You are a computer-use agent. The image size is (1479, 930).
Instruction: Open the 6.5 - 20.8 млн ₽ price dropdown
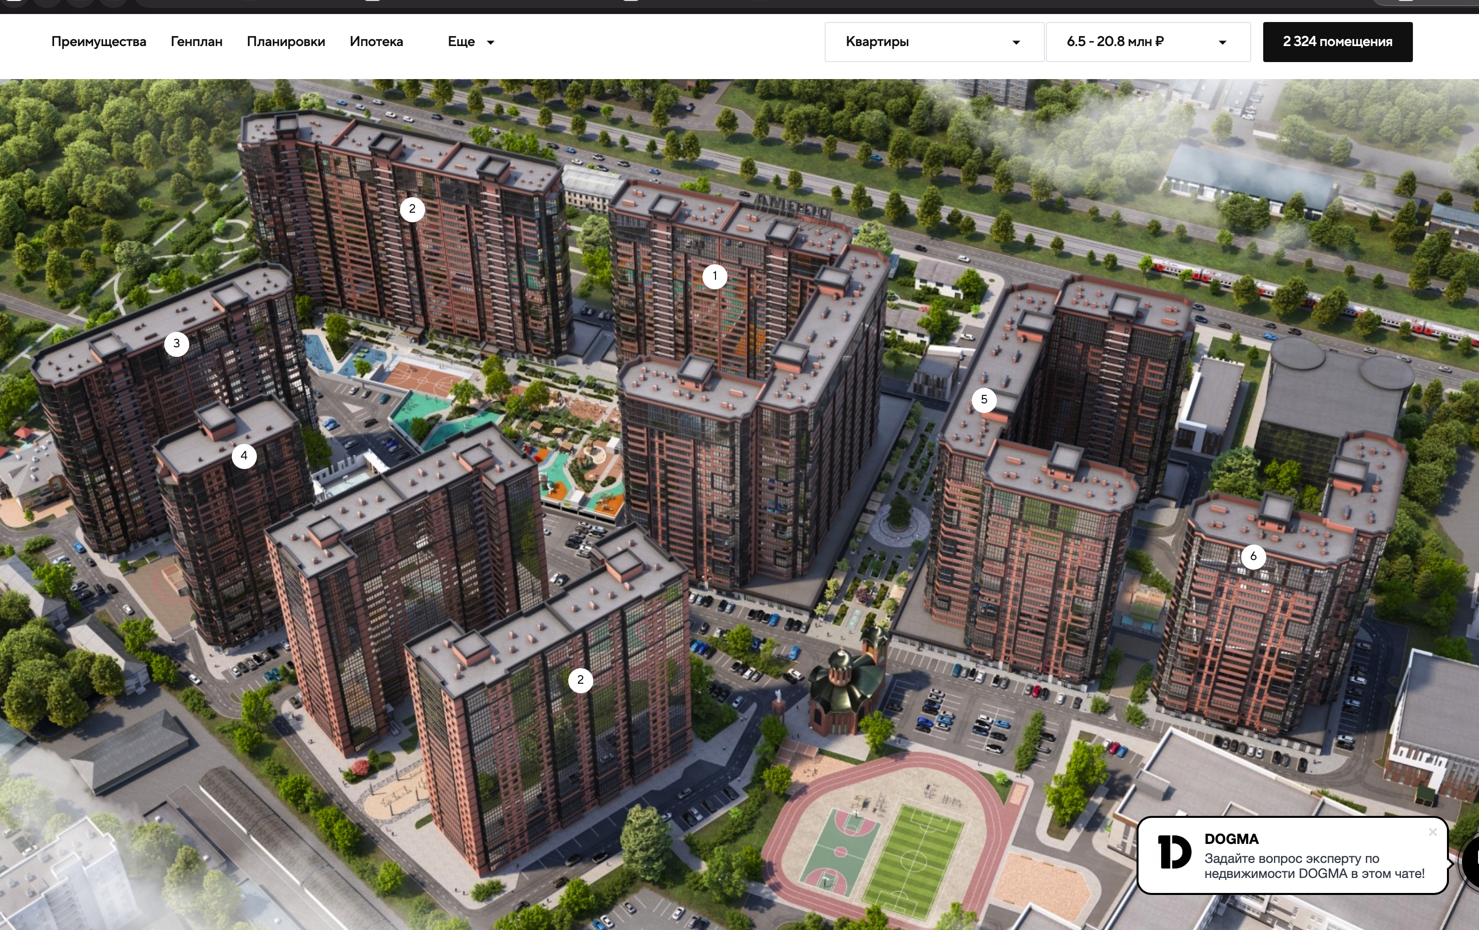tap(1148, 42)
